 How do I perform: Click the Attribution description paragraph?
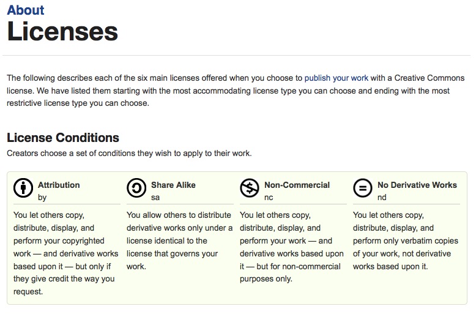65,253
